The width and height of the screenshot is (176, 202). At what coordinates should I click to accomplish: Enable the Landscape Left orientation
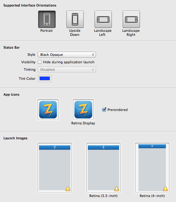(103, 19)
